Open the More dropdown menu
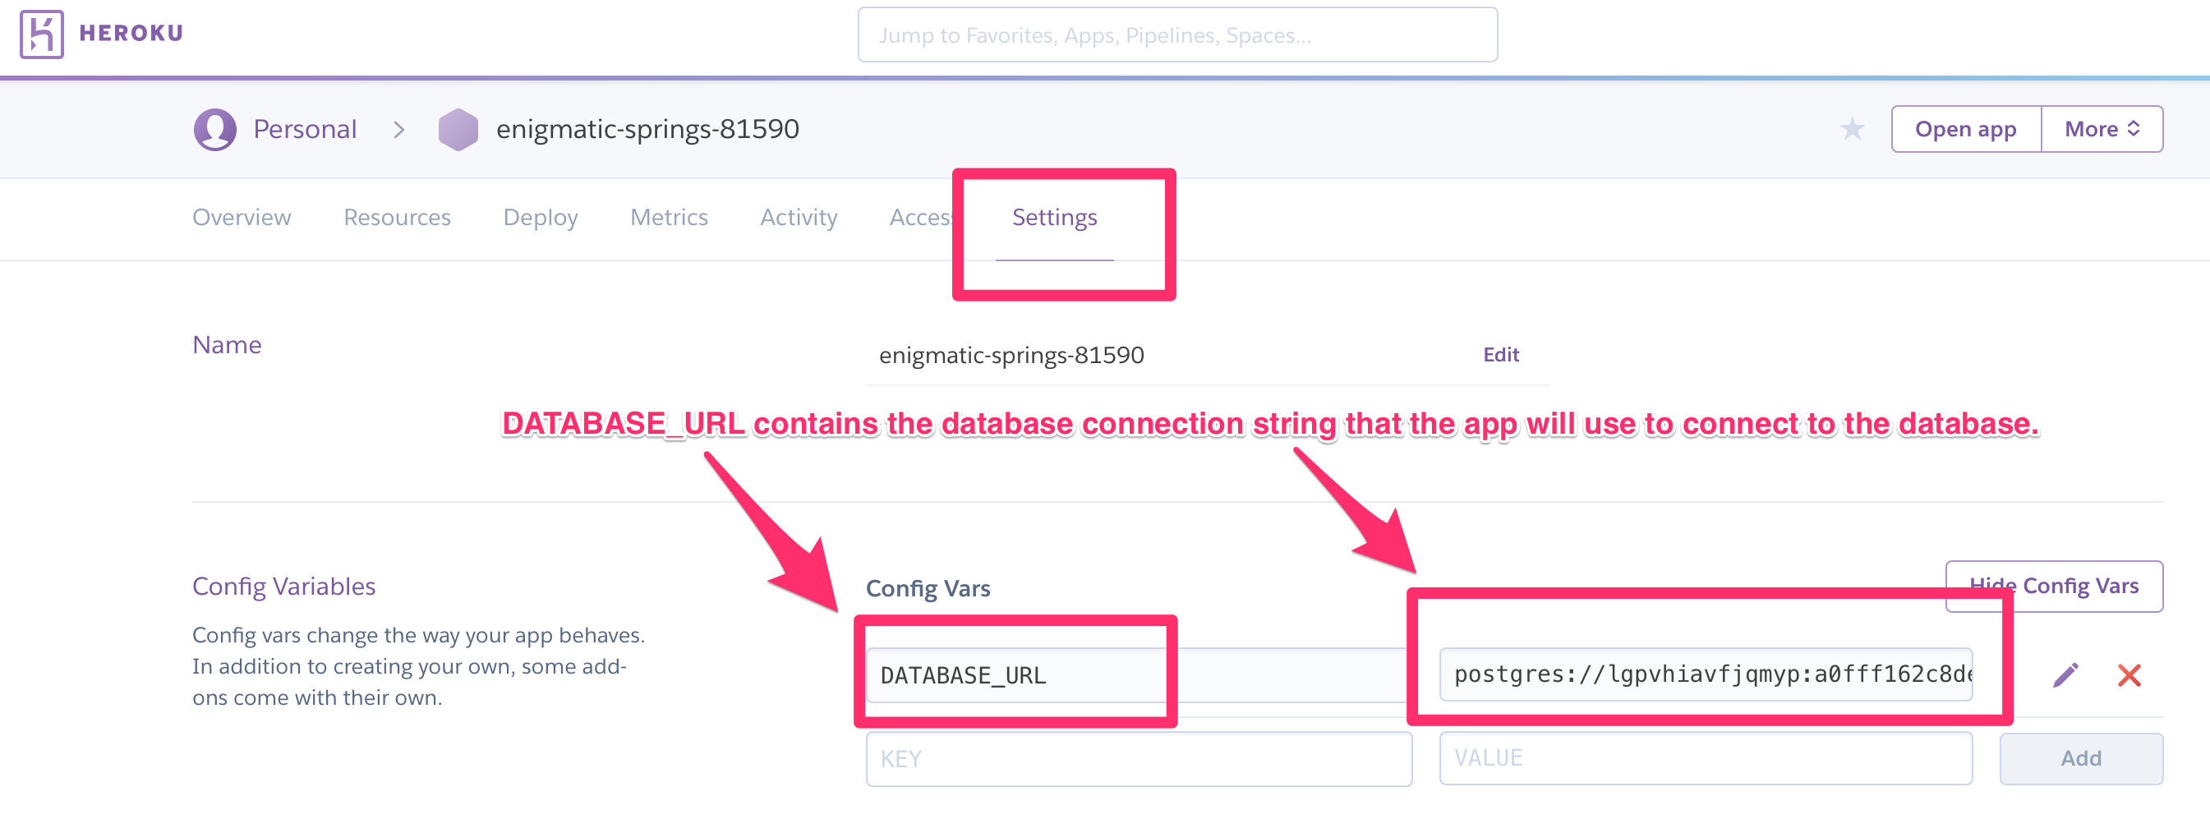2210x833 pixels. pos(2102,129)
